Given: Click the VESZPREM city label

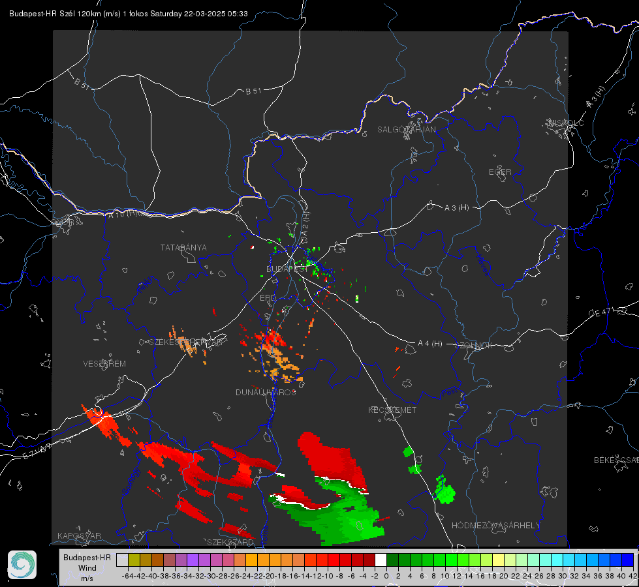Looking at the screenshot, I should tap(104, 364).
